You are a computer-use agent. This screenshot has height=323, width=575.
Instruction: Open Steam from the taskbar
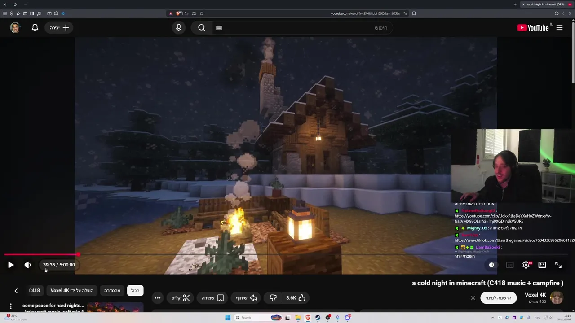[x=318, y=318]
